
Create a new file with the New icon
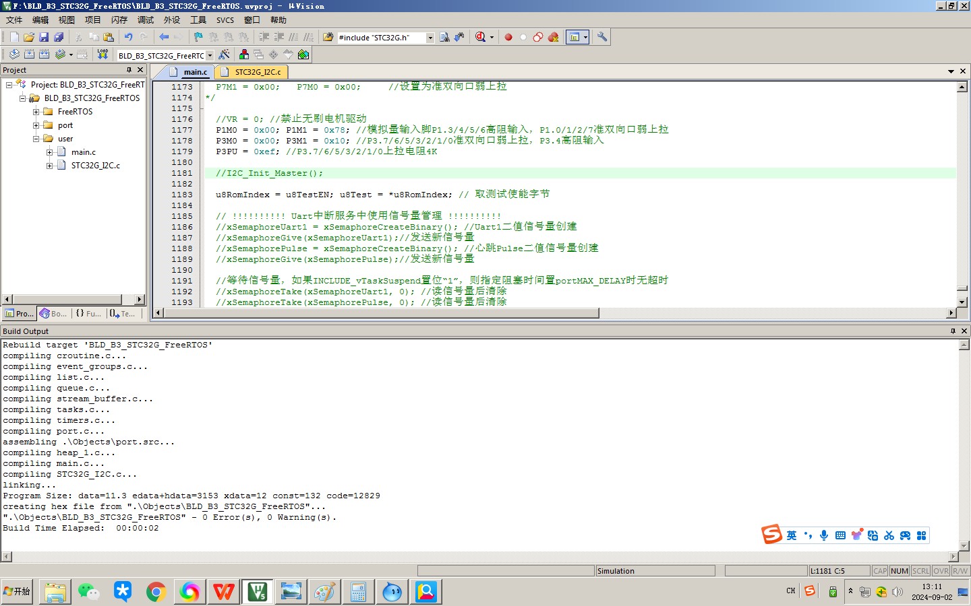14,37
